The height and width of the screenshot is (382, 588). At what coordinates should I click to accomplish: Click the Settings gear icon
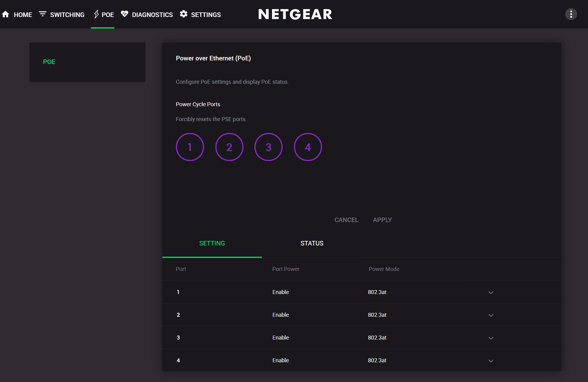[x=183, y=14]
